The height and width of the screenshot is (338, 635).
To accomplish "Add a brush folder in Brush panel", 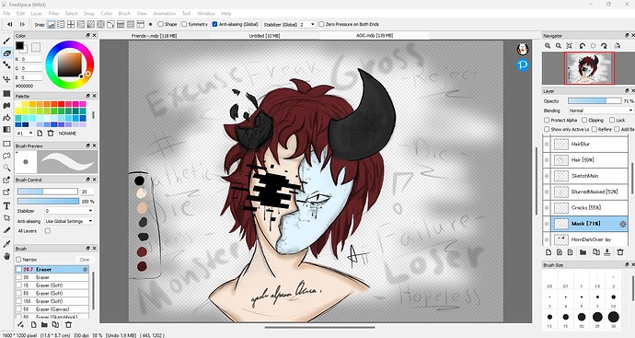I will coord(44,324).
